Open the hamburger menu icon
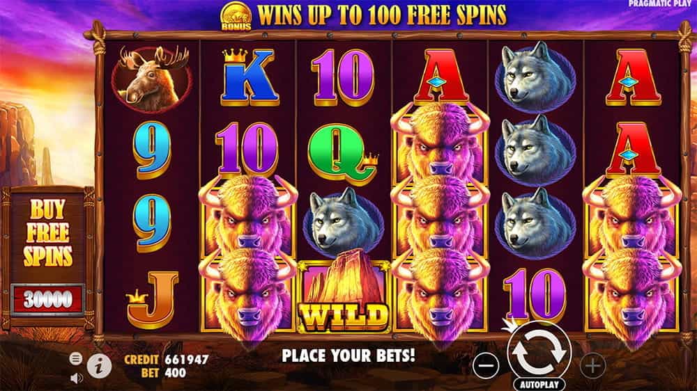Viewport: 697px width, 391px height. point(75,358)
